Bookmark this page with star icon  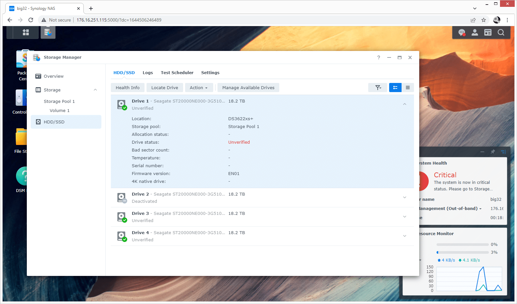click(x=484, y=20)
